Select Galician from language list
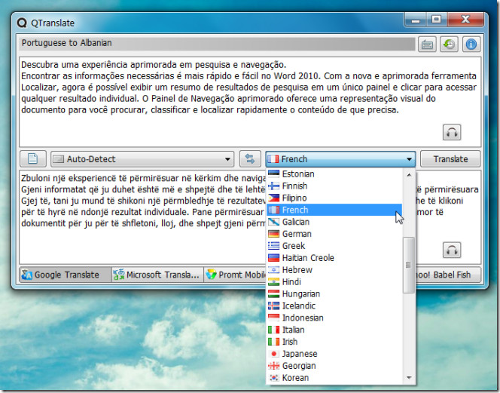Viewport: 500px width, 393px height. click(x=334, y=222)
